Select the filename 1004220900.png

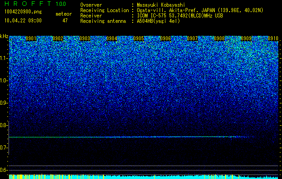pyautogui.click(x=23, y=12)
